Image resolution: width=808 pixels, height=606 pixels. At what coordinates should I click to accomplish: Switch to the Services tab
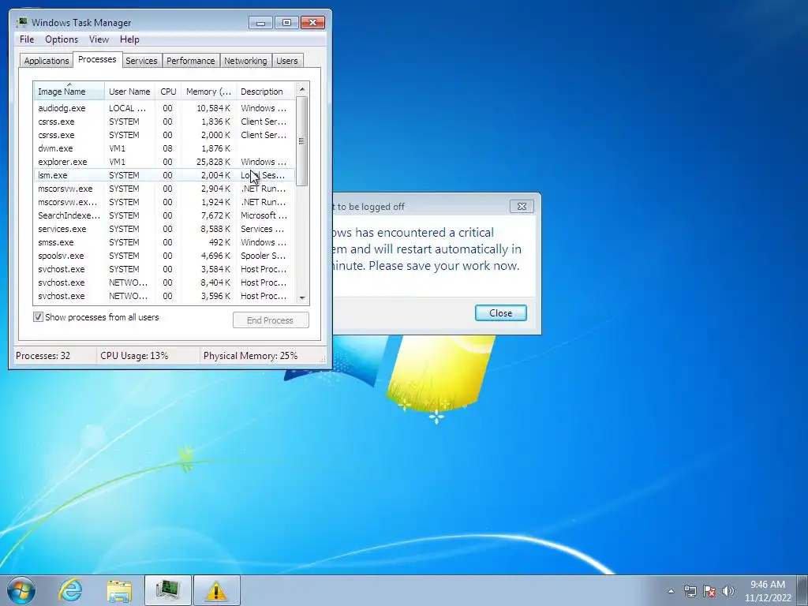point(141,60)
